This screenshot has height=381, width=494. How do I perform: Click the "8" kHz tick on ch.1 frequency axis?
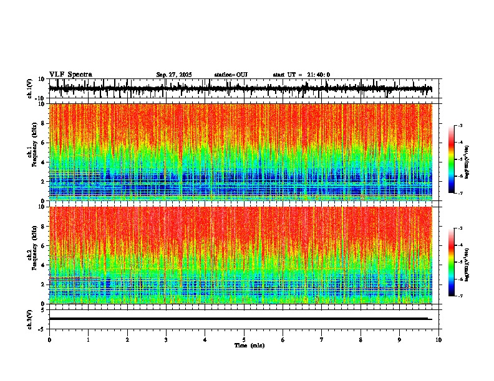coord(44,123)
